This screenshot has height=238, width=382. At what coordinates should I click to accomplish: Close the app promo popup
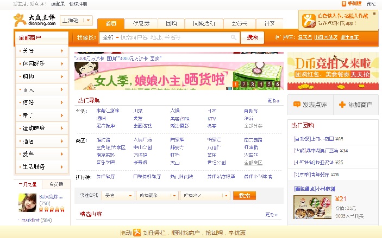(375, 14)
